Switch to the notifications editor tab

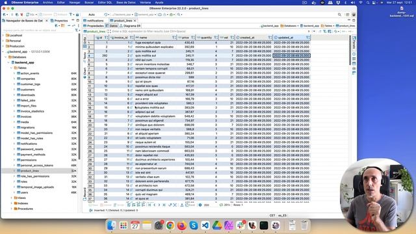click(94, 20)
